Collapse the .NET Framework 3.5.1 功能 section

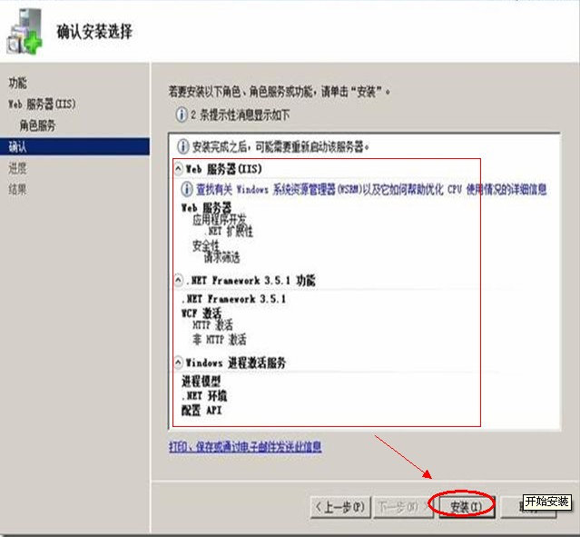pos(178,281)
